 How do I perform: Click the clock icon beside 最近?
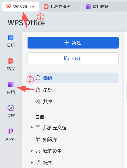pyautogui.click(x=38, y=78)
